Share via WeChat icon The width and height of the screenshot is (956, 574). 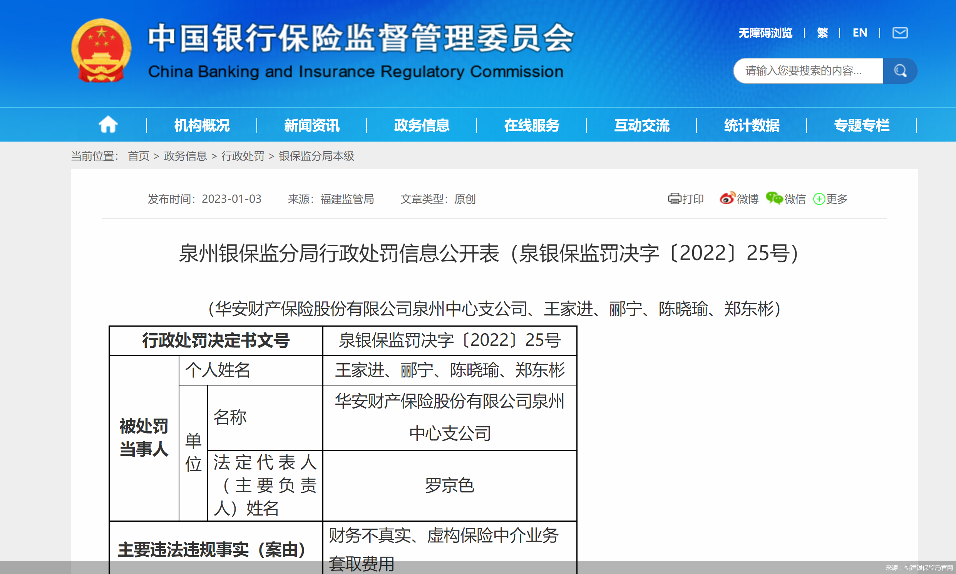pos(774,199)
